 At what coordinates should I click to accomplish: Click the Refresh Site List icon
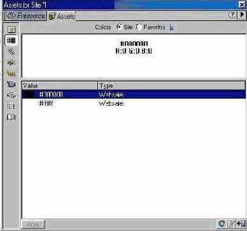tap(222, 223)
